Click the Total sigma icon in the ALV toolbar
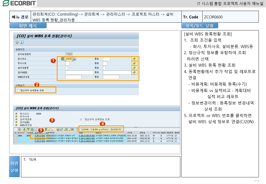Screen dimensions: 266x184 tap(46, 130)
